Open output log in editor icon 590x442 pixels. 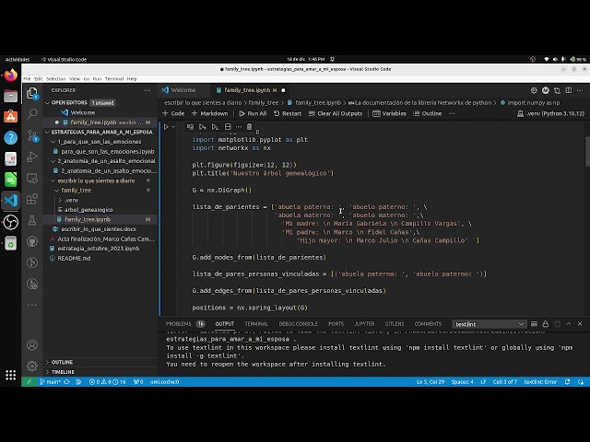tap(557, 323)
